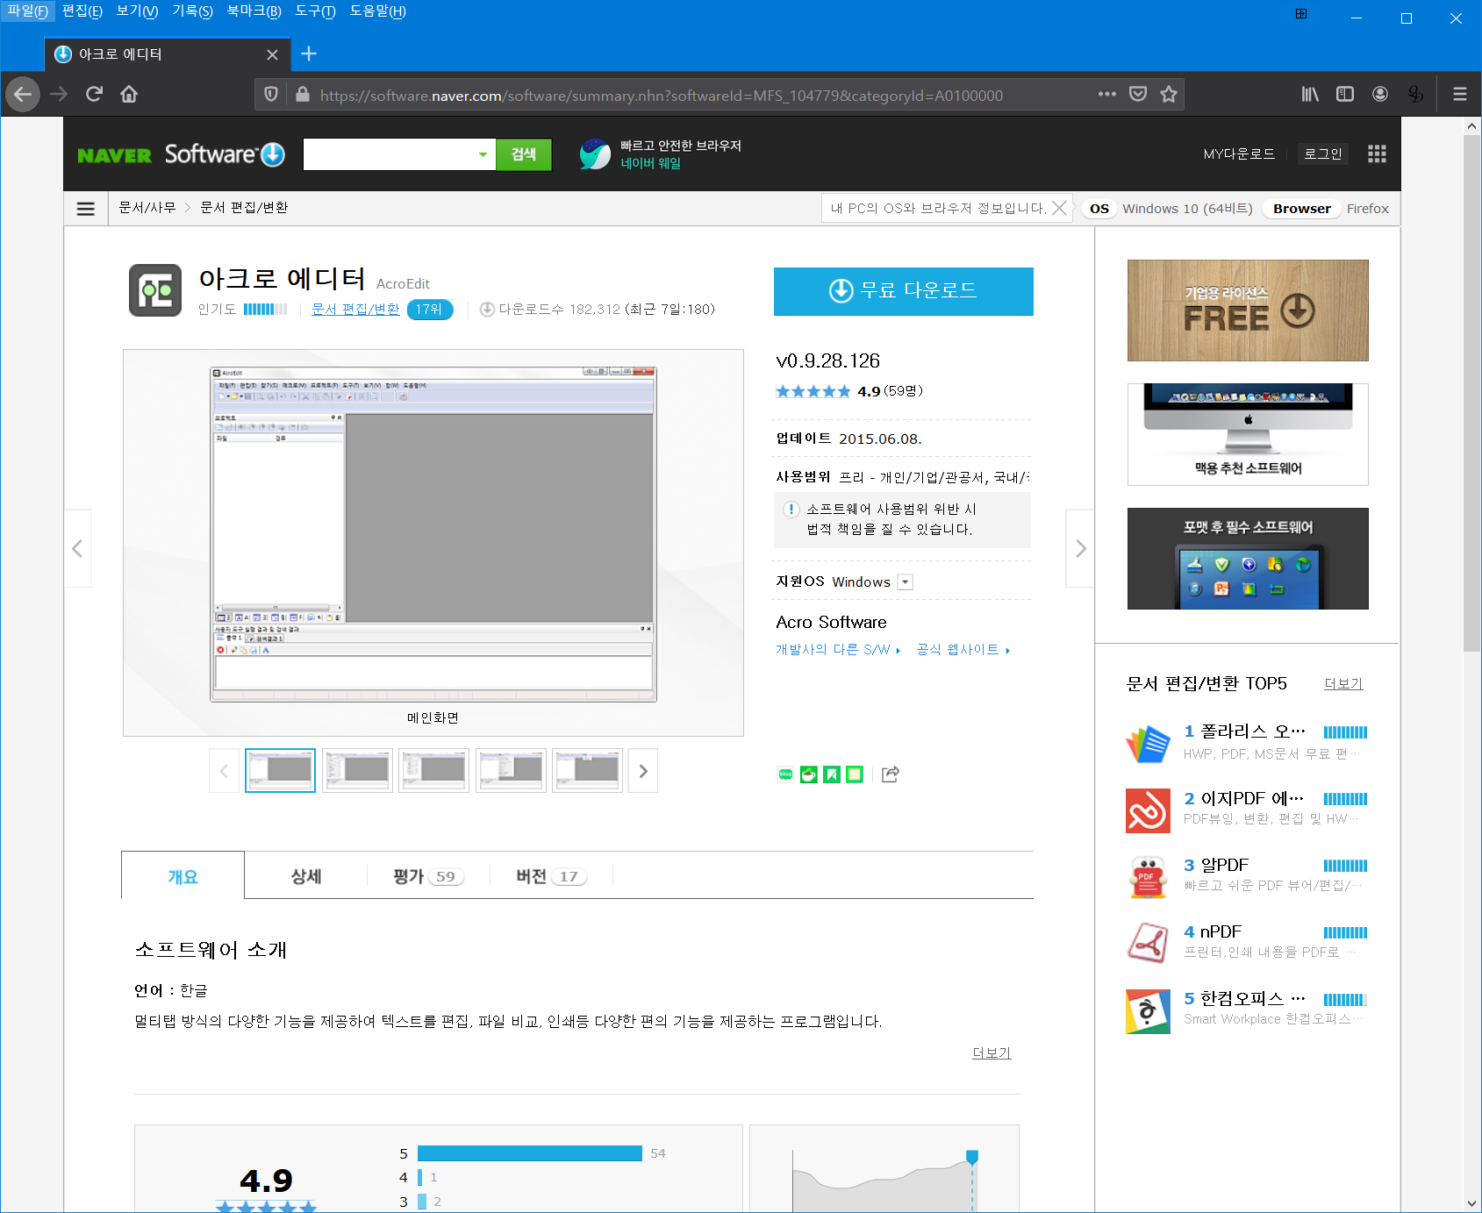1482x1213 pixels.
Task: Bookmark this page with star
Action: coord(1169,94)
